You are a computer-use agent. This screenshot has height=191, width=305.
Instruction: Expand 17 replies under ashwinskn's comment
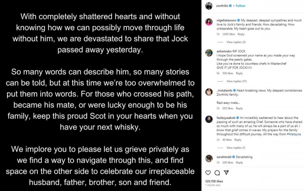click(237, 81)
